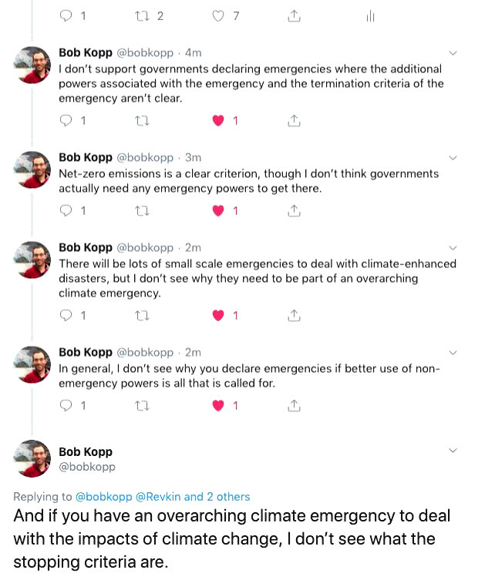Share the small scale emergencies tweet
This screenshot has width=485, height=580.
[x=293, y=315]
